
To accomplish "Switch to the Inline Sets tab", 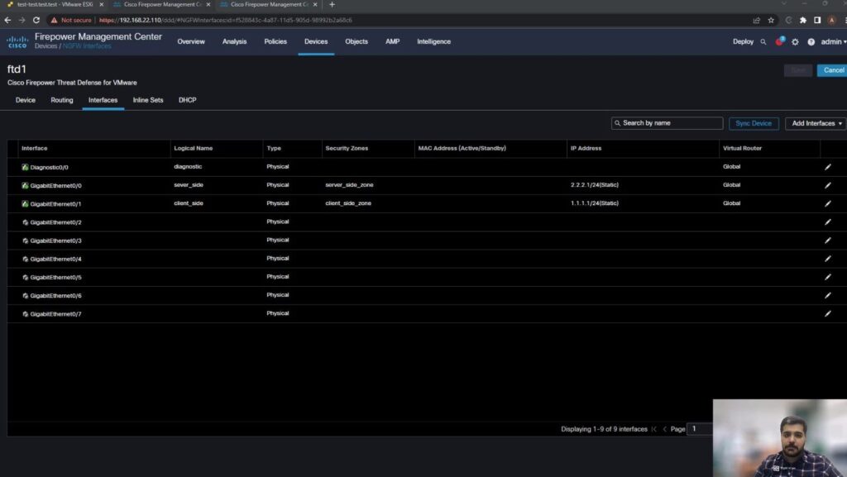I will [148, 100].
